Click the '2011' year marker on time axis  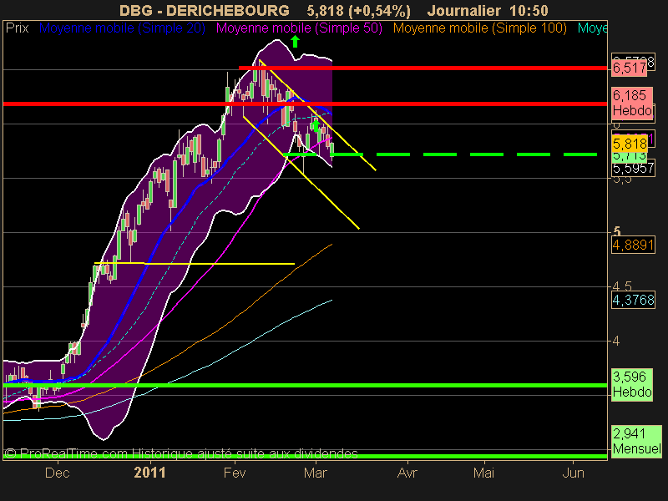149,473
